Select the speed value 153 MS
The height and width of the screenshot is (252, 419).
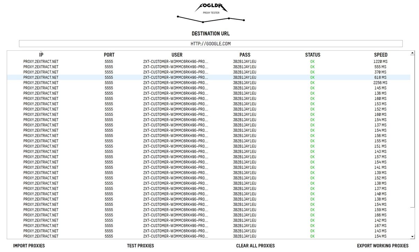(380, 104)
